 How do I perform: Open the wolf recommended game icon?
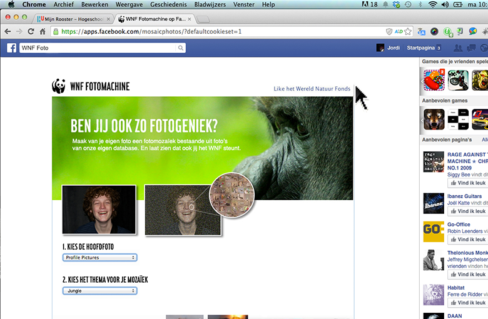(x=434, y=119)
